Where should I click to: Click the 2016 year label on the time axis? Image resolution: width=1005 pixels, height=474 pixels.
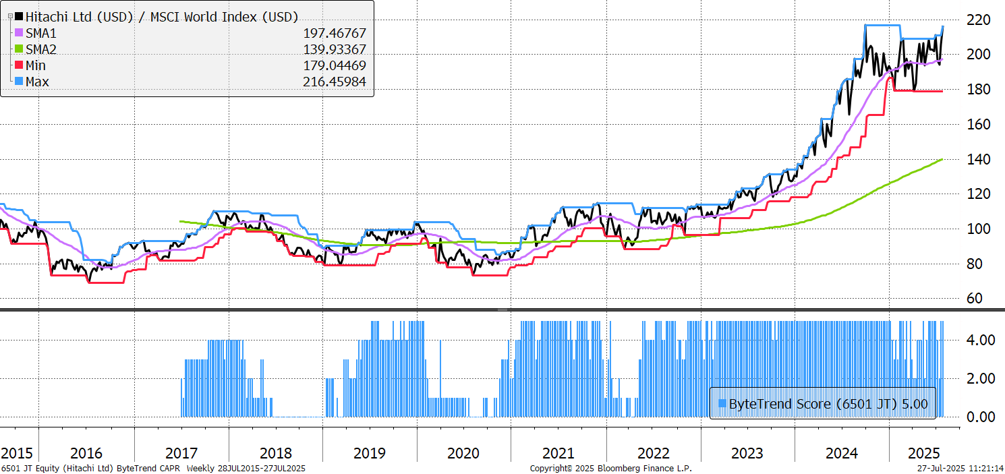point(86,452)
